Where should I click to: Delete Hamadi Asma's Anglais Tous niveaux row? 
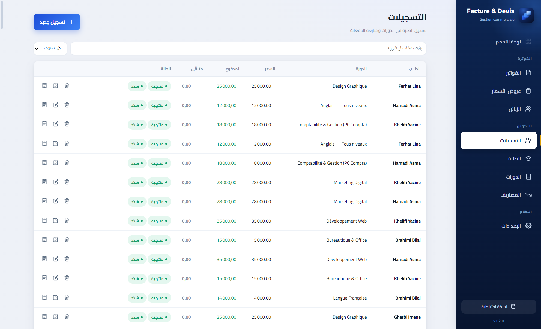[x=67, y=105]
